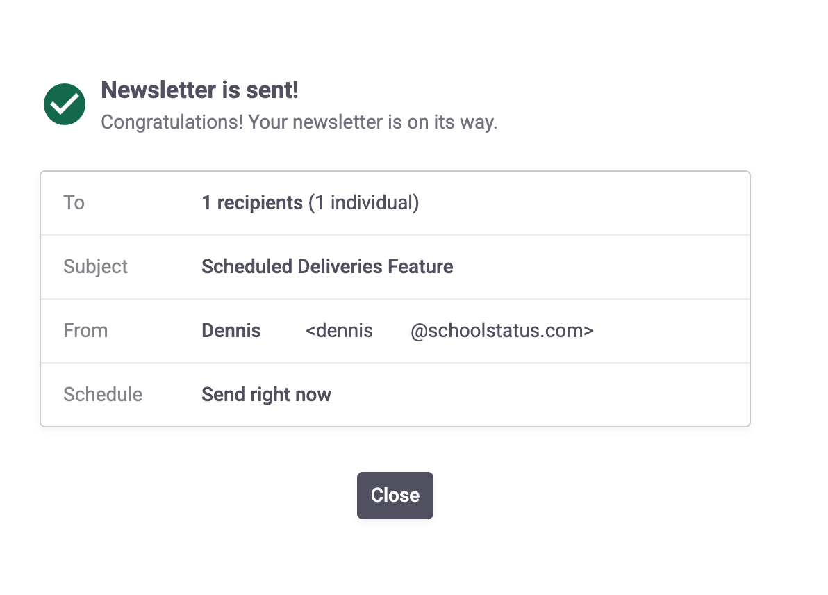The image size is (828, 595).
Task: Select the "Subject" row label
Action: click(95, 267)
